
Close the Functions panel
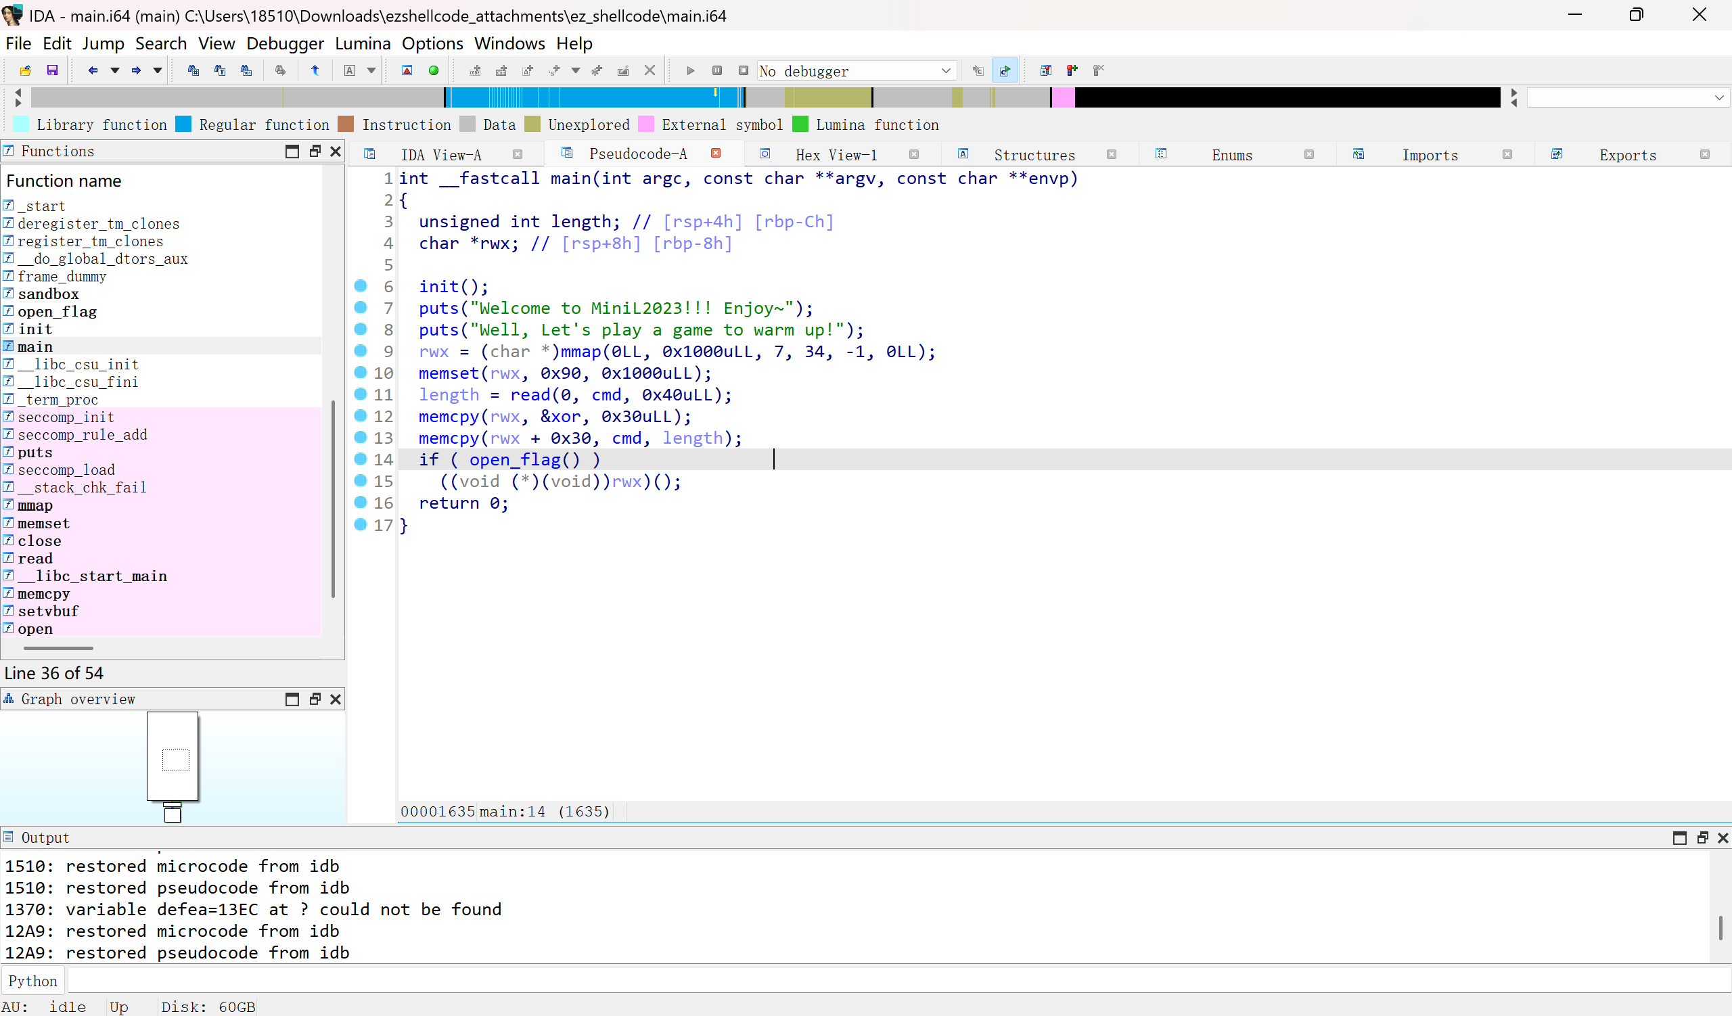336,152
